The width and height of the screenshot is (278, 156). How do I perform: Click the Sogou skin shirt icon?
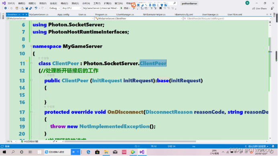(162, 5)
